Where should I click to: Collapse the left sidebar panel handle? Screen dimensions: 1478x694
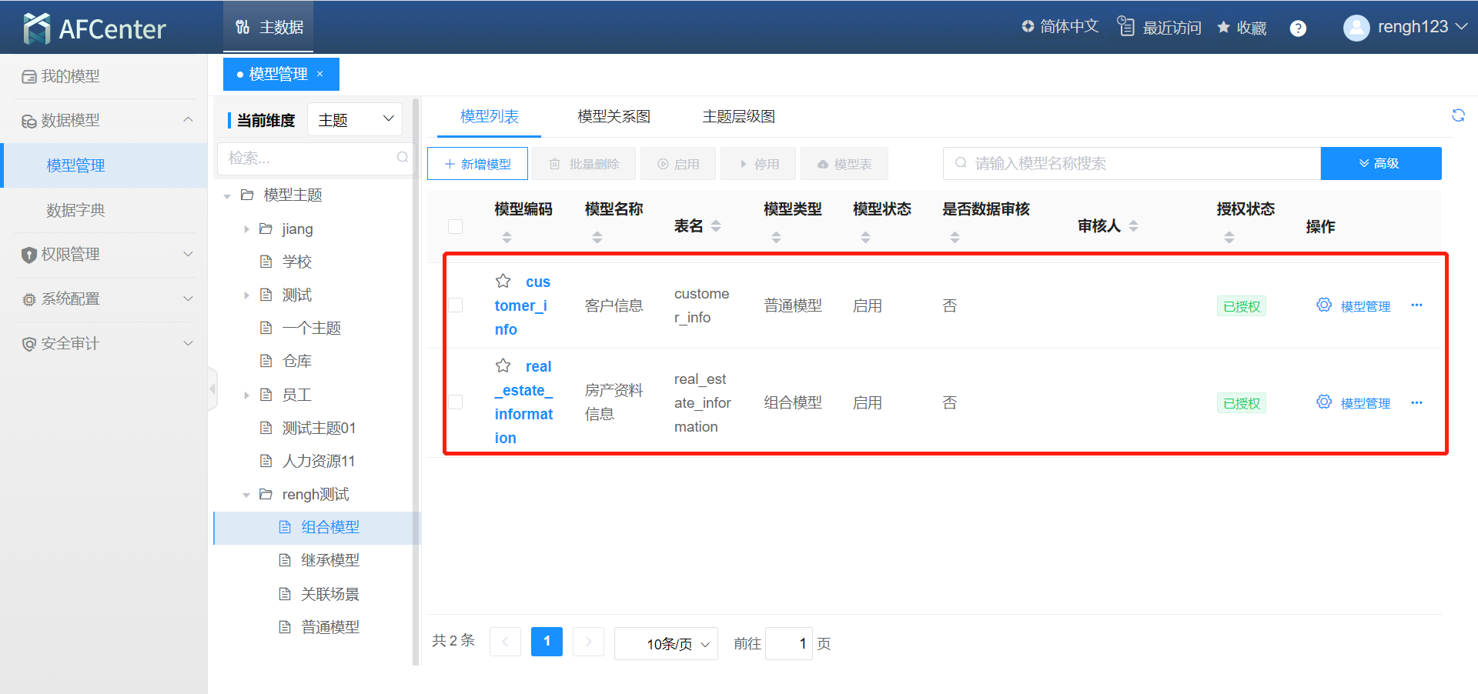(x=213, y=389)
